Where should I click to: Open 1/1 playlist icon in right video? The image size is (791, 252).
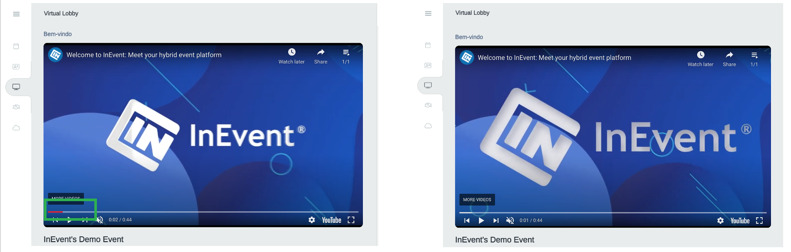(754, 59)
